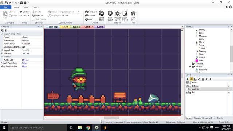Open the Displaying HTML5 dropdown
The image size is (233, 131).
(x=82, y=15)
